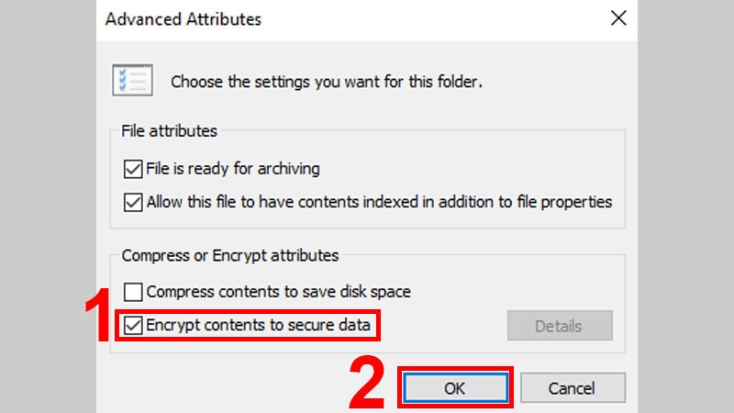Uncheck the index contents checkbox box
734x413 pixels.
point(133,202)
